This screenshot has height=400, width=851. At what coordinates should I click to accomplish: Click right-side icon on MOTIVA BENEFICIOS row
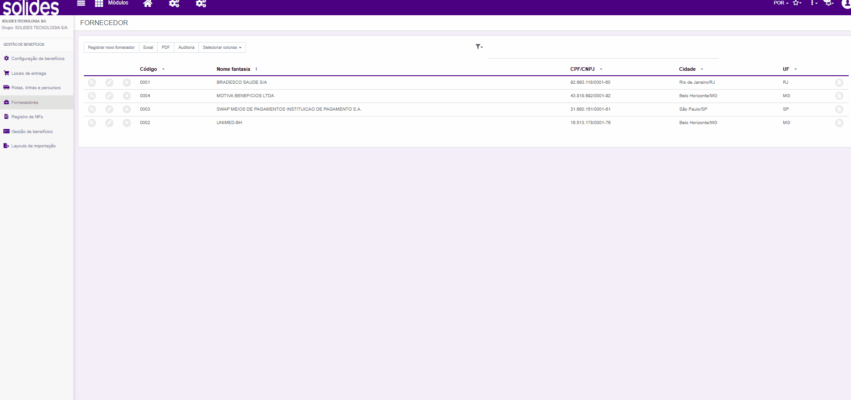tap(839, 96)
